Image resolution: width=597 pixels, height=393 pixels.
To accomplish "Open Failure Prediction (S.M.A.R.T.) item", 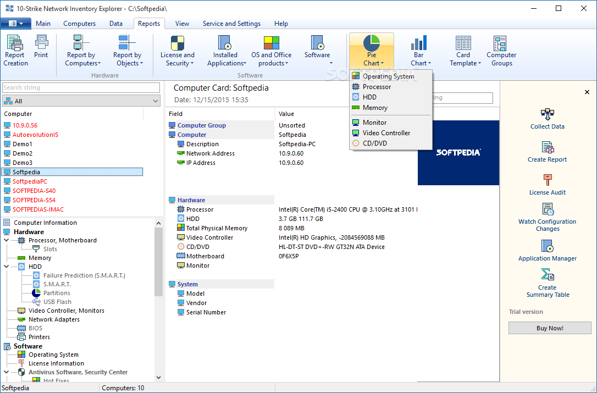I will point(84,275).
